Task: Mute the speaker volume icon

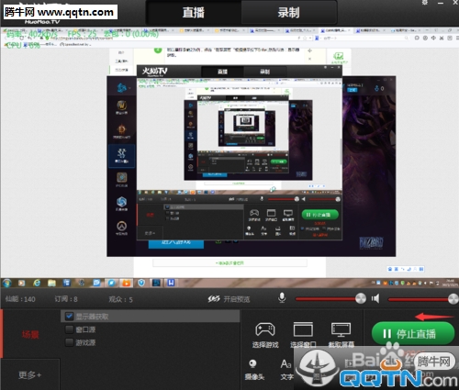Action: click(x=375, y=298)
